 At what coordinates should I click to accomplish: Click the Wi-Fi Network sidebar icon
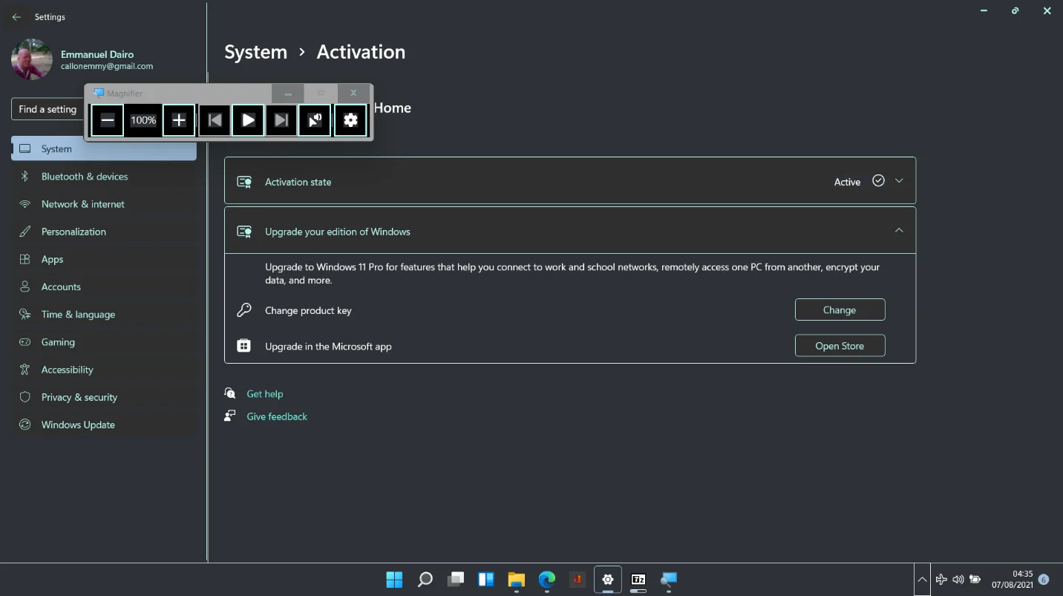tap(24, 204)
